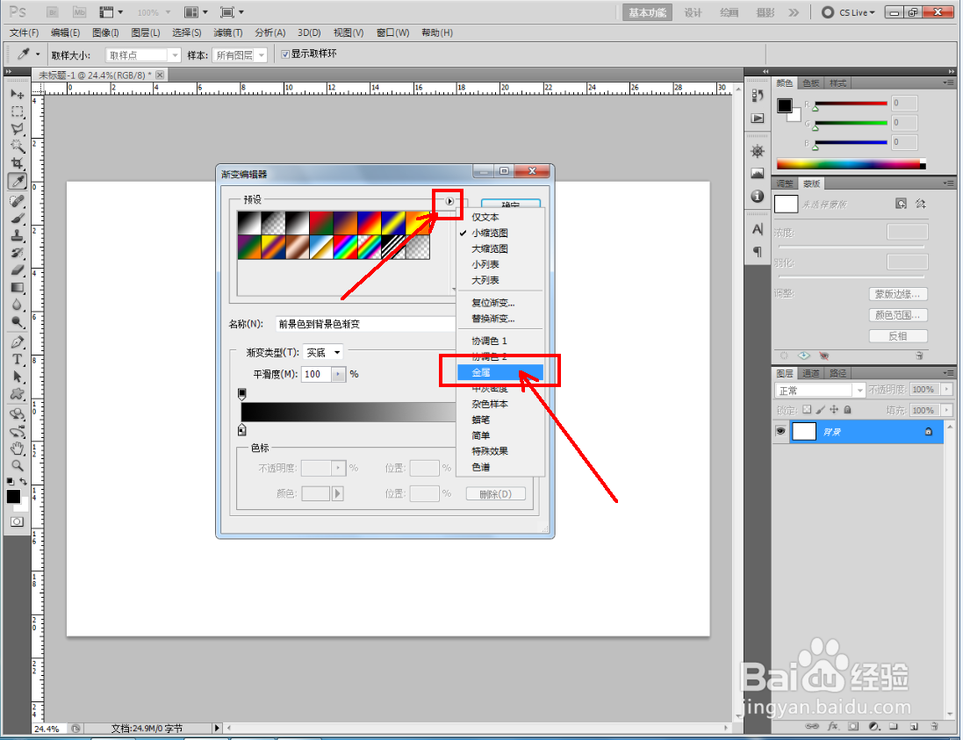Select the Crop tool
Image resolution: width=963 pixels, height=740 pixels.
tap(18, 163)
